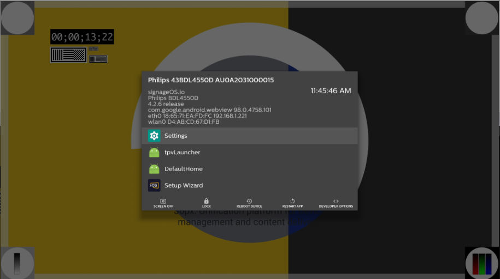Viewport: 500px width, 279px height.
Task: Click the Setup Wizard signageOS icon
Action: tap(154, 185)
